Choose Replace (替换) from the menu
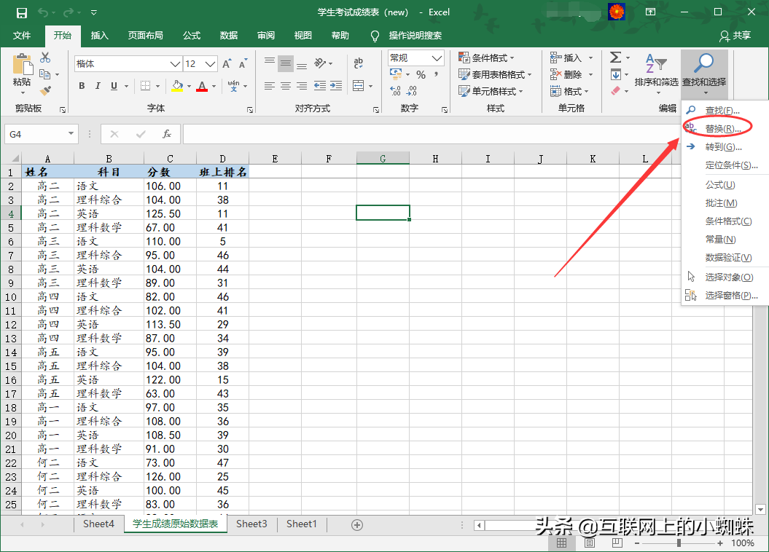The width and height of the screenshot is (769, 552). tap(723, 129)
